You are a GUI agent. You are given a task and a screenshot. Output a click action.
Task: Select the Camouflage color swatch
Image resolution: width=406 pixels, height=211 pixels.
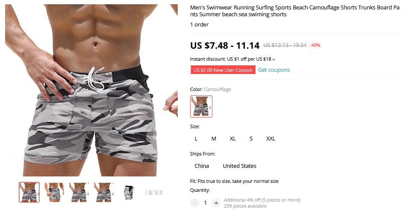(x=201, y=106)
